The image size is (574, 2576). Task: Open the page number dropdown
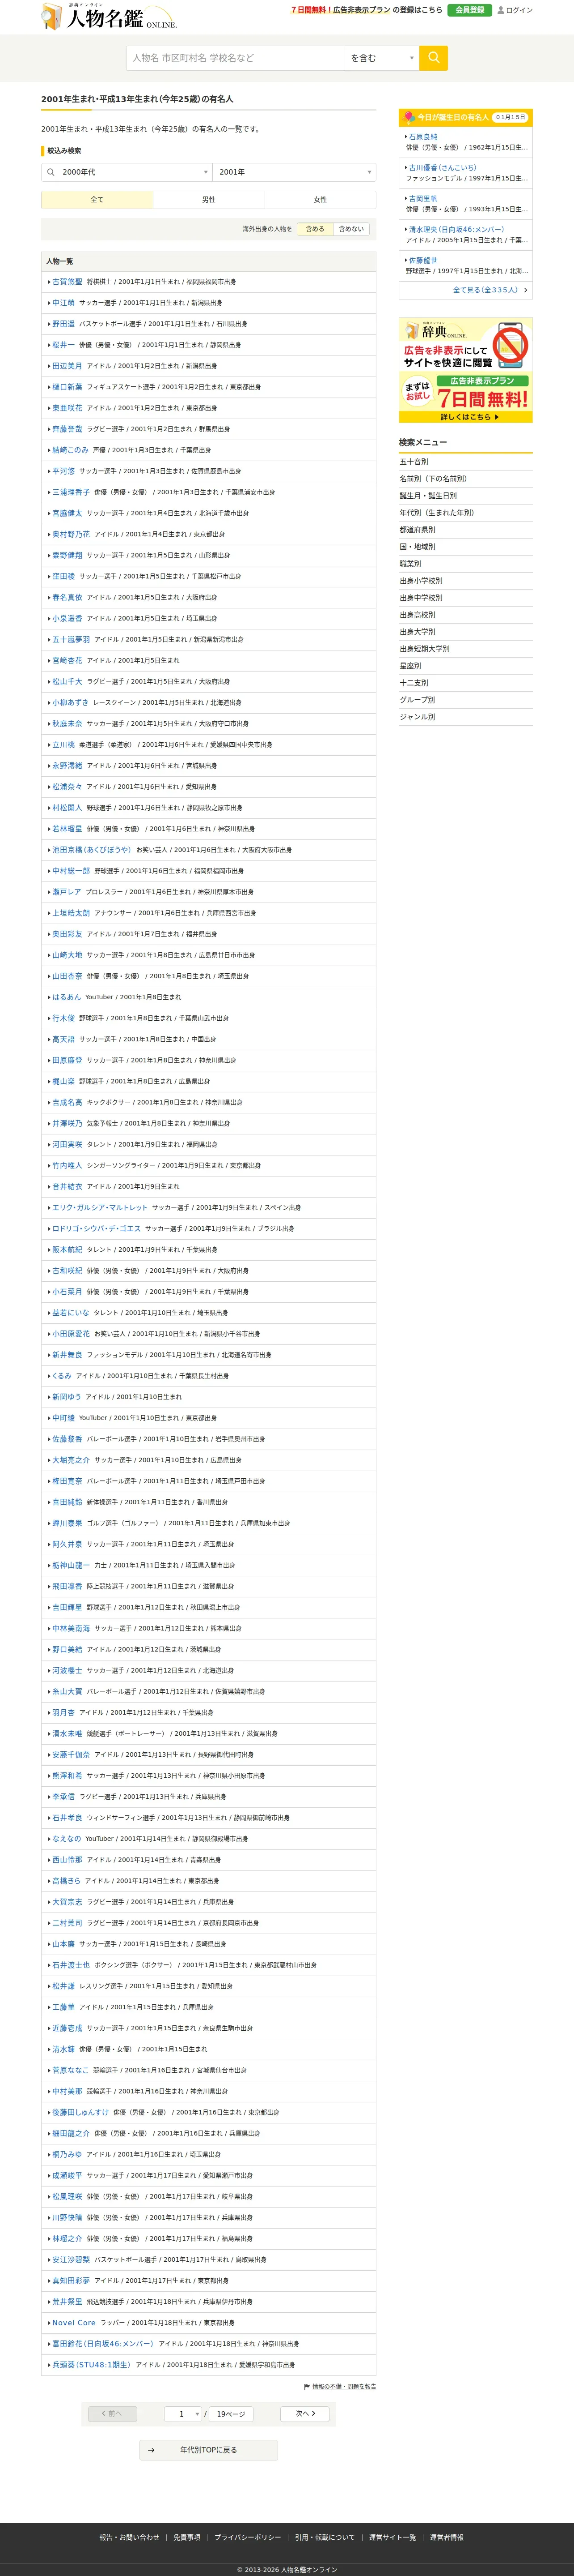click(x=184, y=2414)
